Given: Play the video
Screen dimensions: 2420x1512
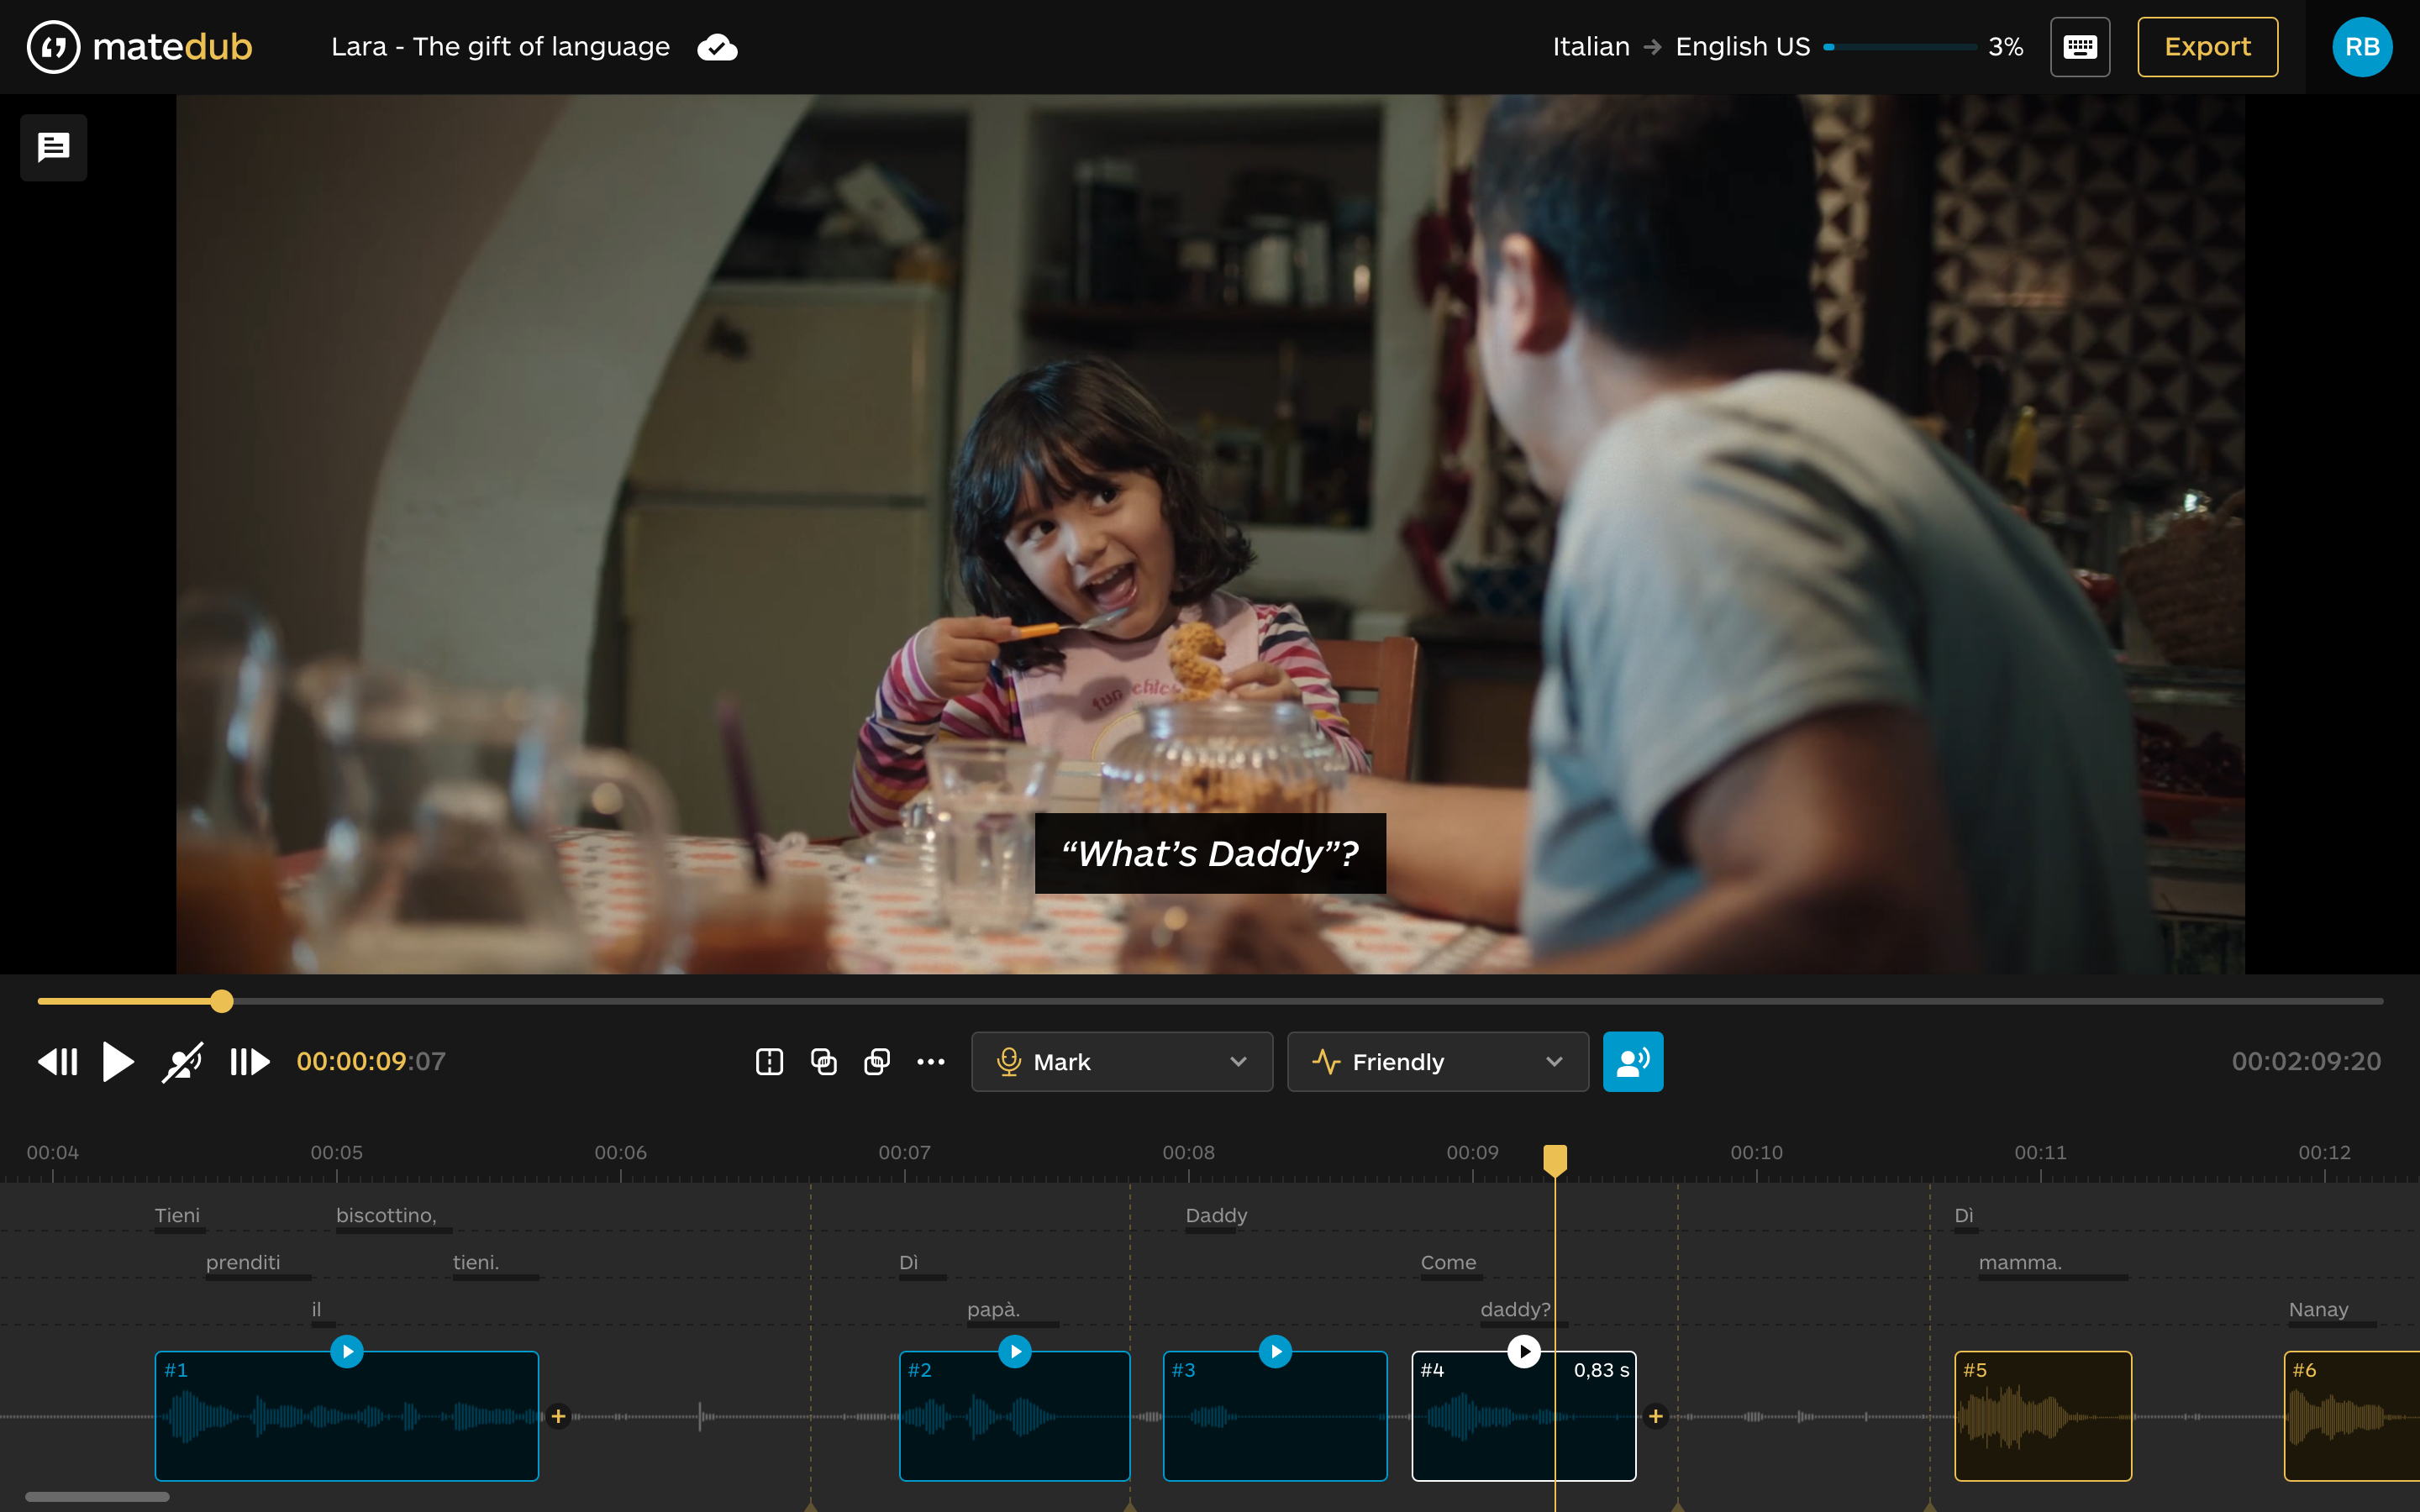Looking at the screenshot, I should tap(118, 1062).
